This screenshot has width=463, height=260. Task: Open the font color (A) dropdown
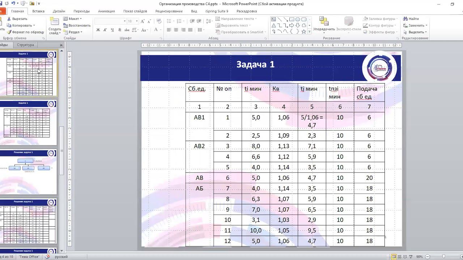pyautogui.click(x=157, y=30)
